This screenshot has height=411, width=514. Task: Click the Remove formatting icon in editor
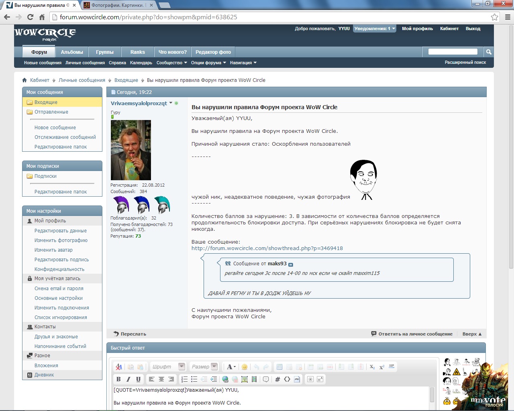[118, 367]
